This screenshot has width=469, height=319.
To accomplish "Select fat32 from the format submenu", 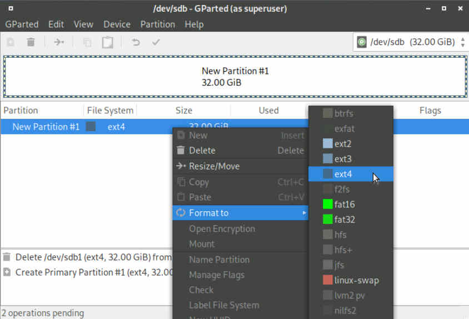I will [x=351, y=220].
